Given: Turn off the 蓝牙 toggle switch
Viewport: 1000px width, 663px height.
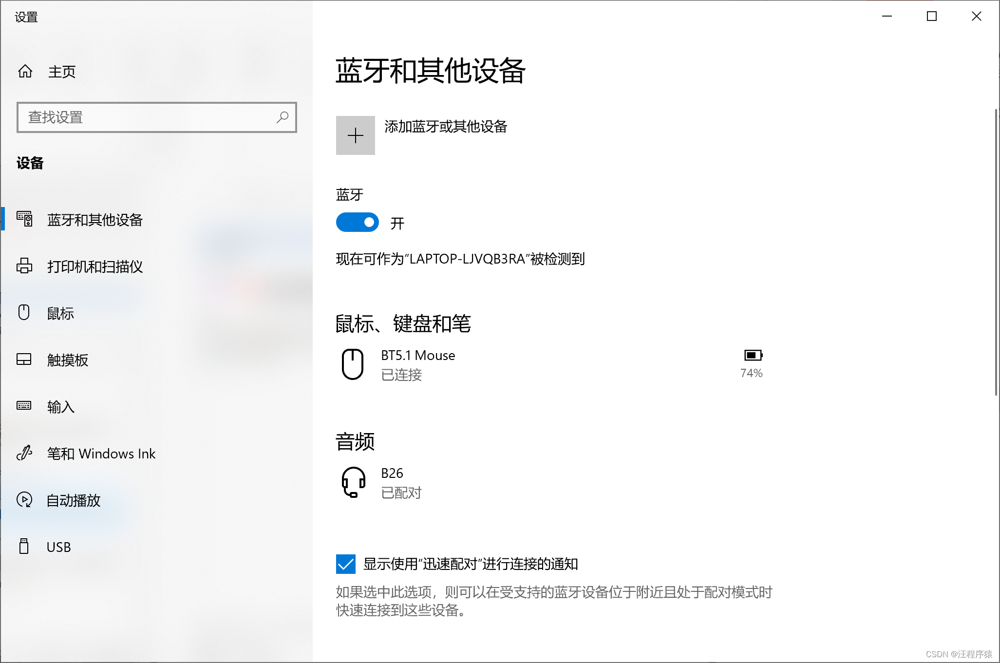Looking at the screenshot, I should 358,223.
